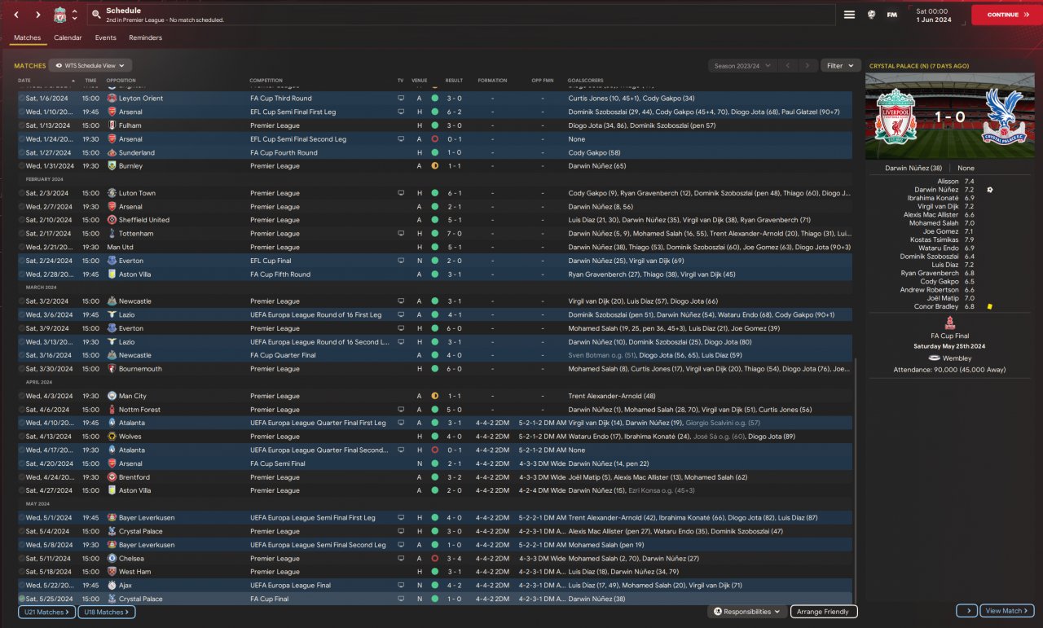Click the West Ham club badge
This screenshot has width=1043, height=628.
tap(112, 572)
